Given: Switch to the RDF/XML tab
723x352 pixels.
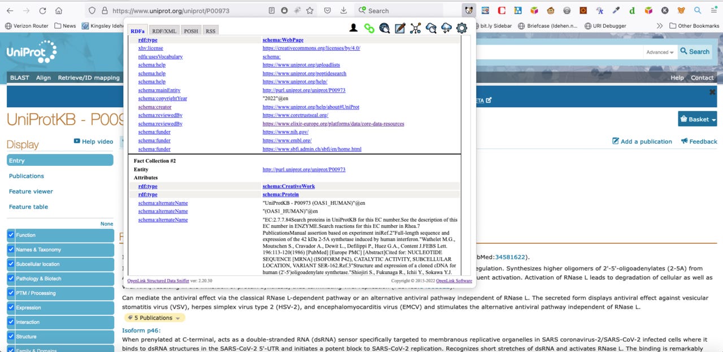Looking at the screenshot, I should pyautogui.click(x=164, y=30).
